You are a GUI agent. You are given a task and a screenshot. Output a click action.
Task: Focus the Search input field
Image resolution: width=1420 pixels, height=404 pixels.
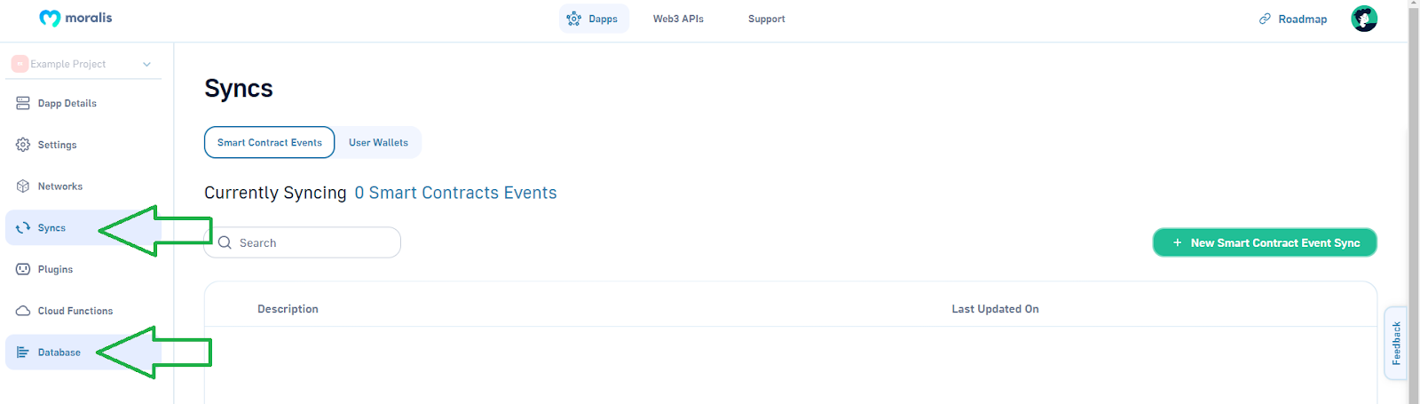point(303,242)
